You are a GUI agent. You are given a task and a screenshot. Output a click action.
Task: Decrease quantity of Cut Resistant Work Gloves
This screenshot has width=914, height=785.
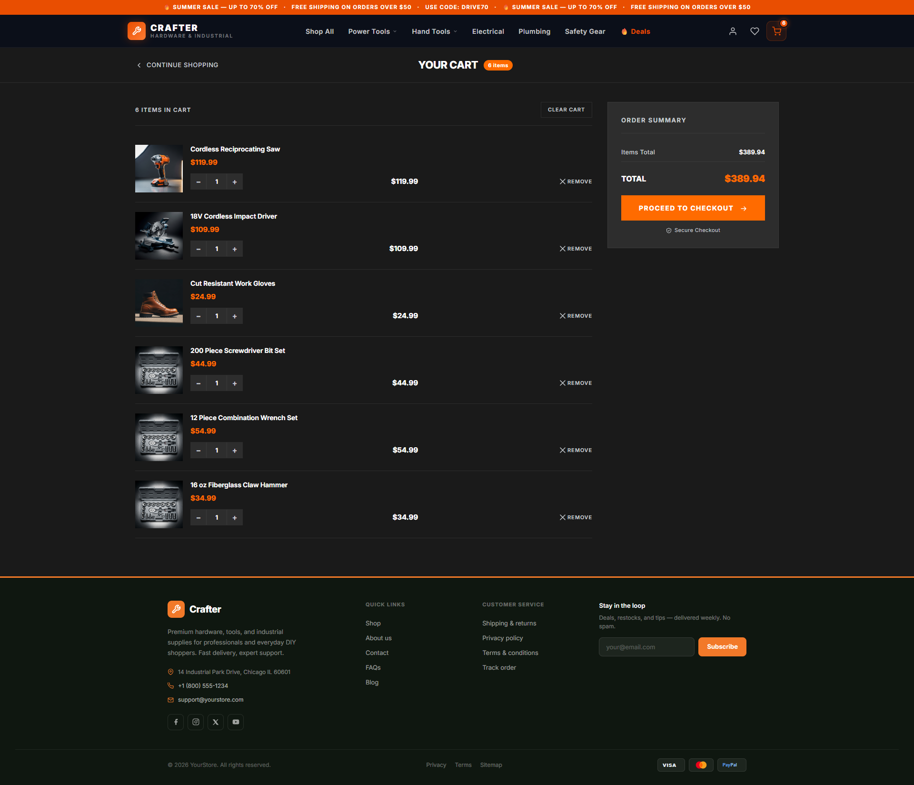pos(199,316)
